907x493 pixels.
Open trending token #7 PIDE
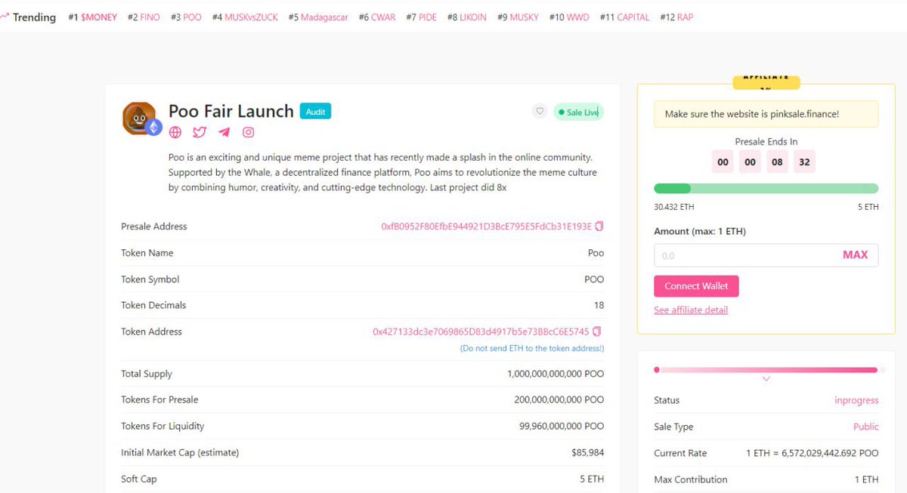pyautogui.click(x=421, y=17)
